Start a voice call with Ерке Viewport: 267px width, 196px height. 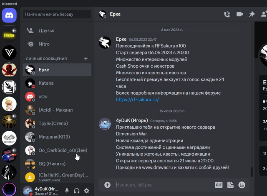click(x=227, y=14)
